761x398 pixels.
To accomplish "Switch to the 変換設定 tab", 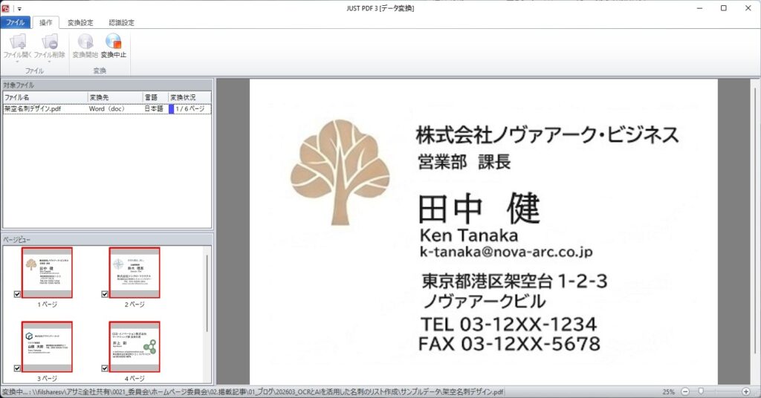I will pos(80,22).
